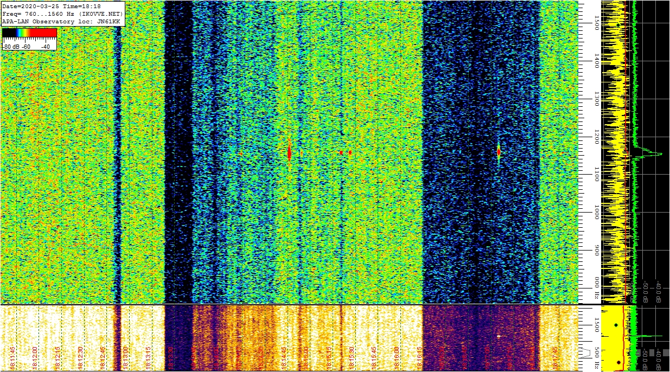Click the lower black dot in lower spectrum panel

pos(618,362)
